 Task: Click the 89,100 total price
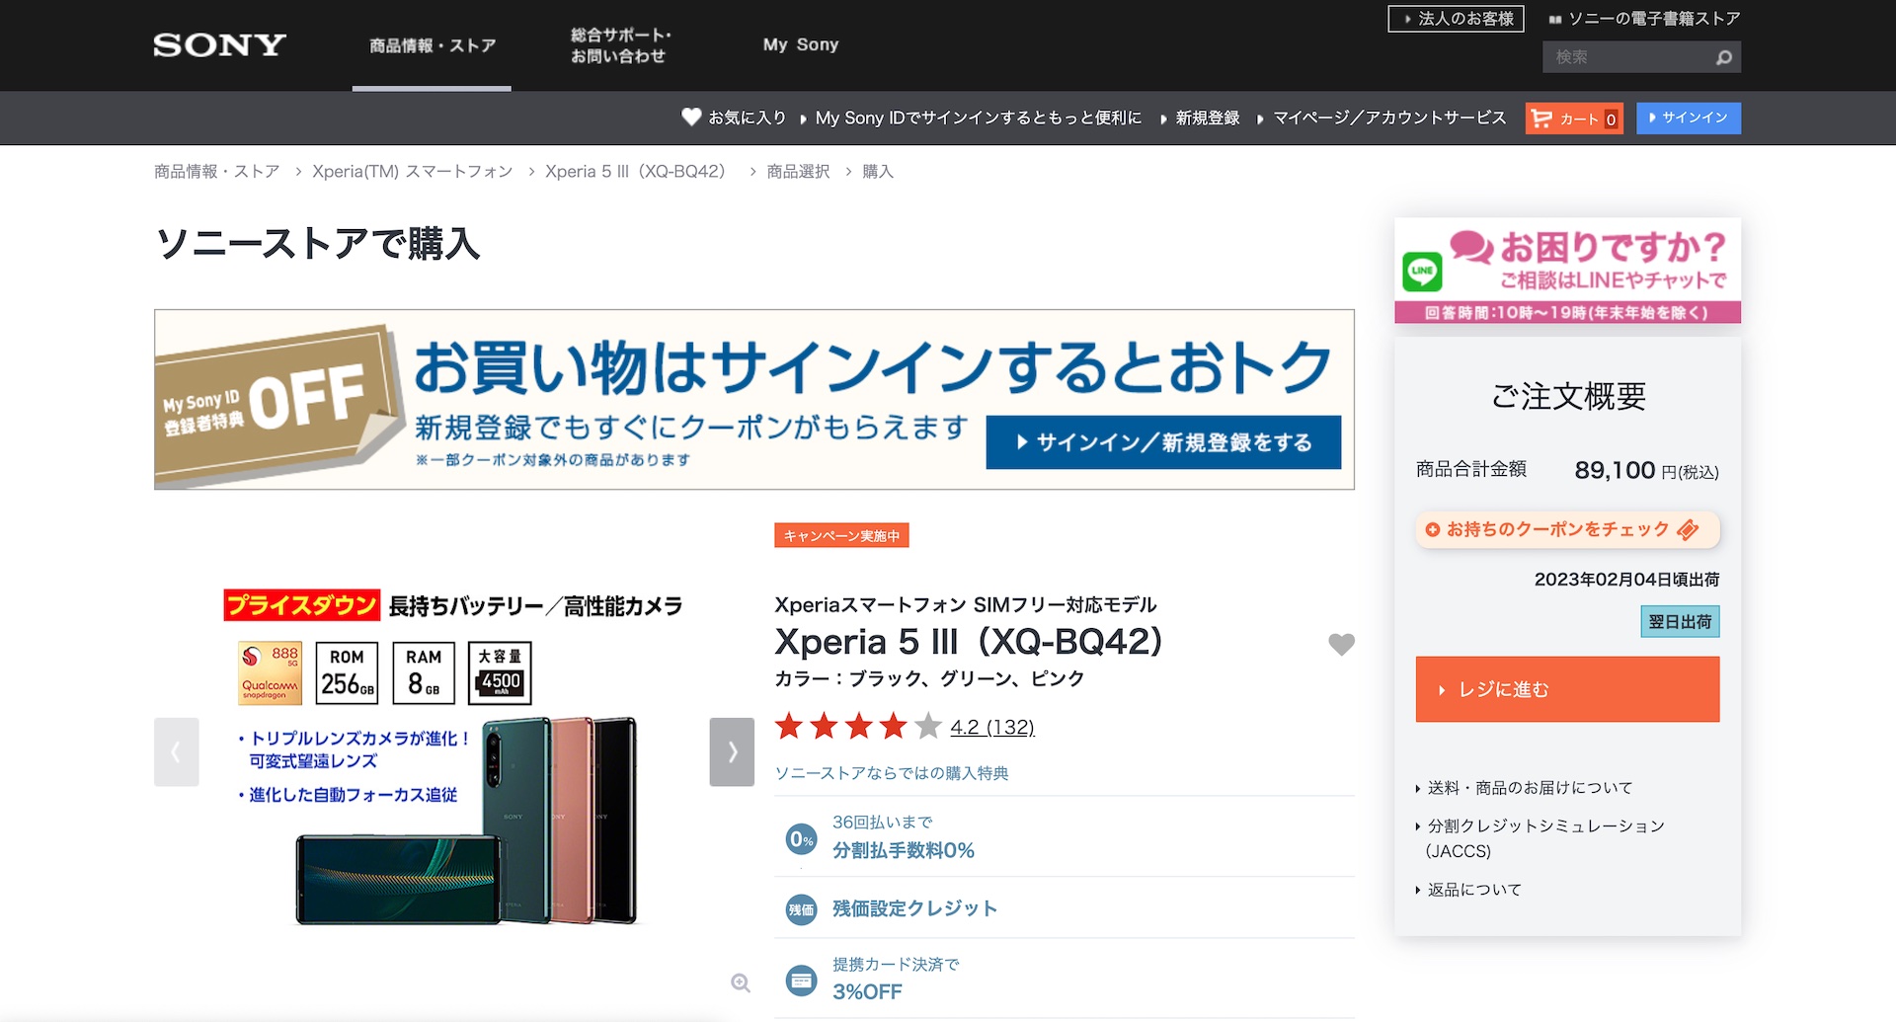[1615, 470]
